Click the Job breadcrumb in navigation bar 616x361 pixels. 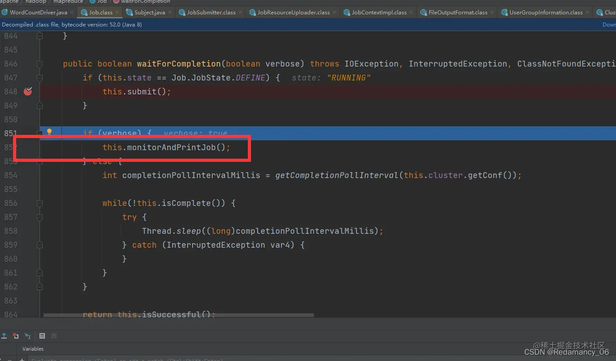coord(99,2)
